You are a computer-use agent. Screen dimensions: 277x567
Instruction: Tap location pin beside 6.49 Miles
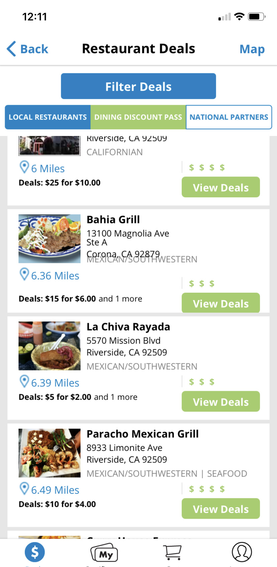[x=24, y=489]
